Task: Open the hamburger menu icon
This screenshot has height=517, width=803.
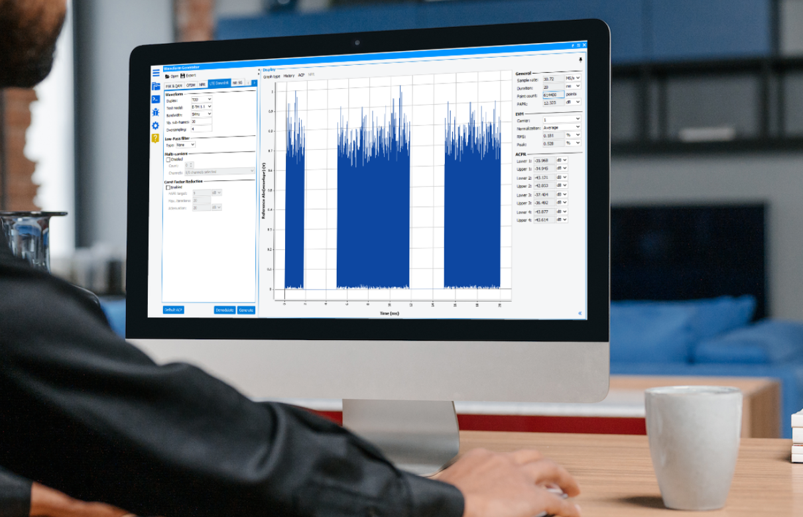Action: click(x=156, y=73)
